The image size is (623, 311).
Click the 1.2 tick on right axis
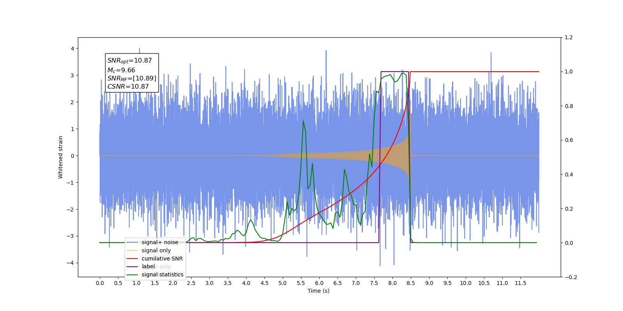click(x=568, y=38)
